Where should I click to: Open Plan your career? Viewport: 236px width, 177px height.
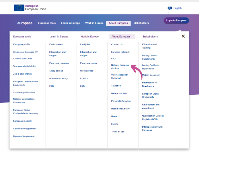(89, 63)
